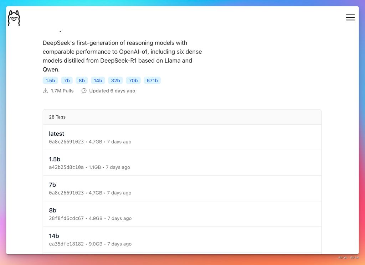Click the Updated 6 days ago text
Image resolution: width=365 pixels, height=265 pixels.
(112, 91)
